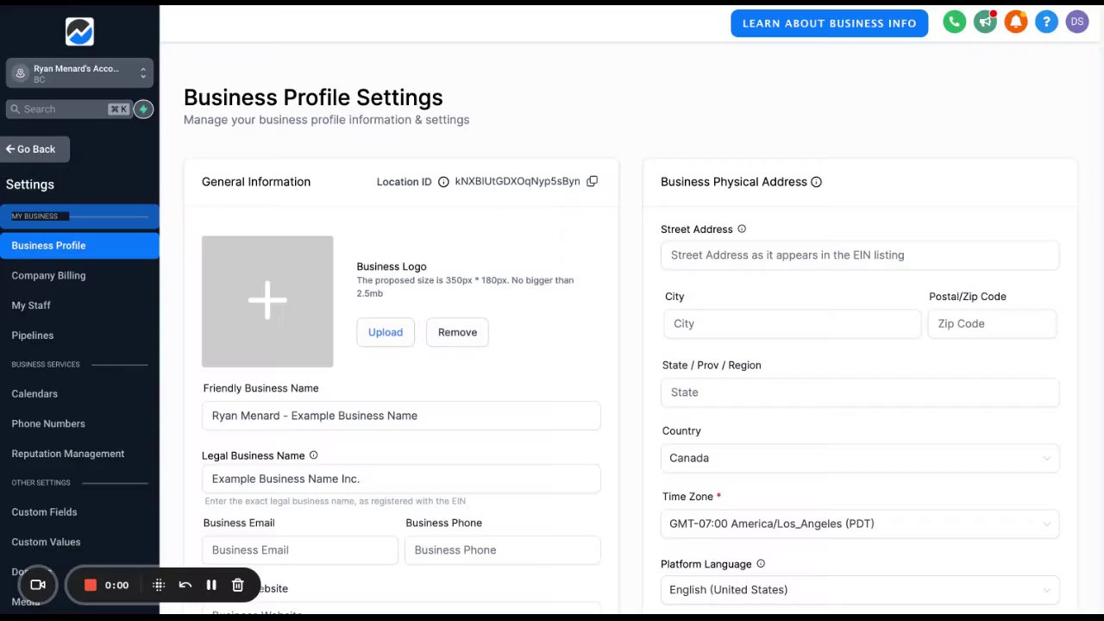Click the camera icon in the recorder bar
The width and height of the screenshot is (1104, 621).
click(x=38, y=585)
